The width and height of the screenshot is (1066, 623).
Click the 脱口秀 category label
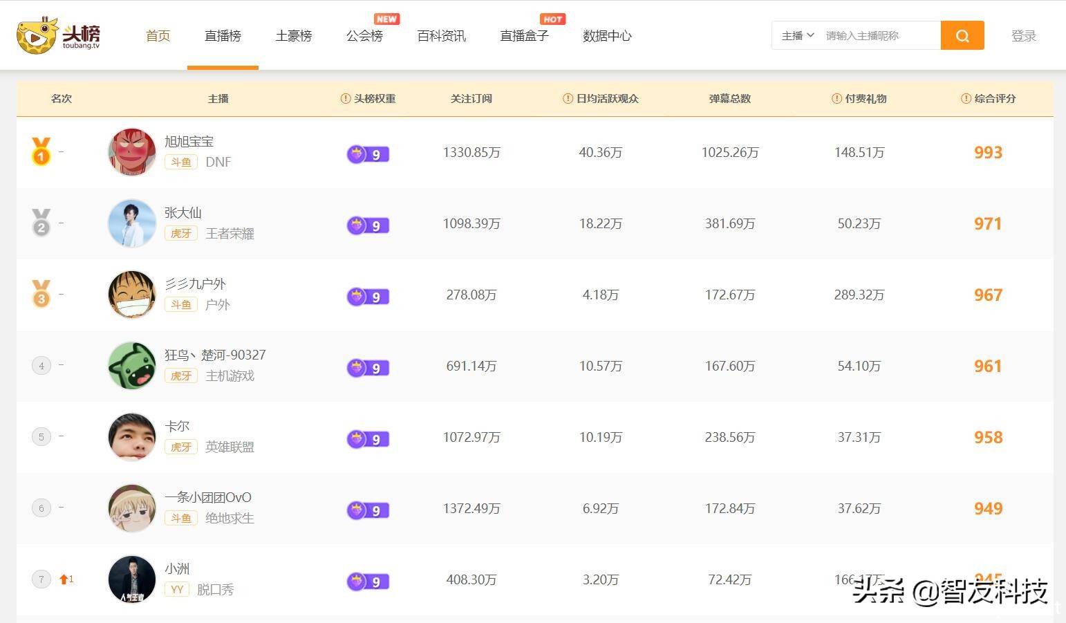pyautogui.click(x=216, y=590)
